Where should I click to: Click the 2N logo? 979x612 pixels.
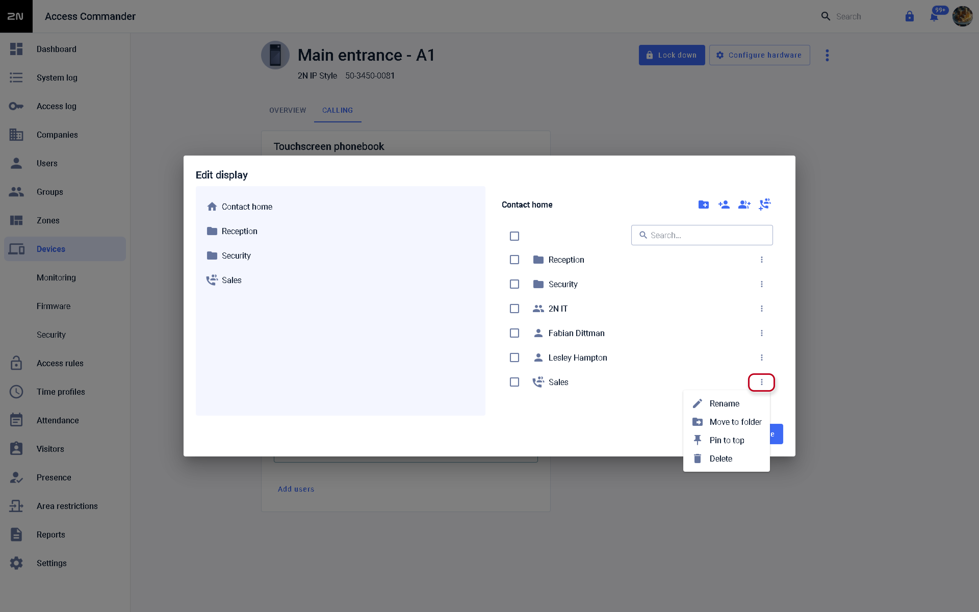tap(16, 16)
